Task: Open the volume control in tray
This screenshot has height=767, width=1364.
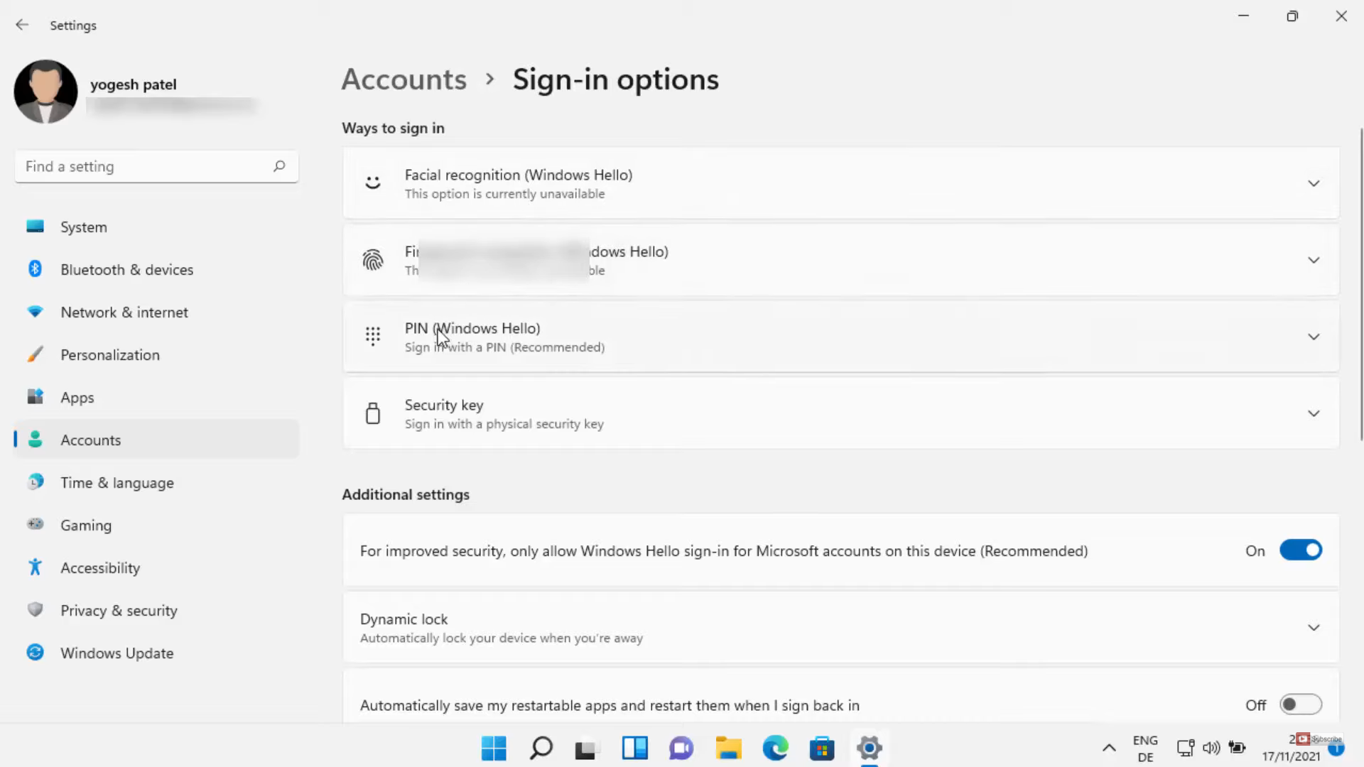Action: [x=1211, y=748]
